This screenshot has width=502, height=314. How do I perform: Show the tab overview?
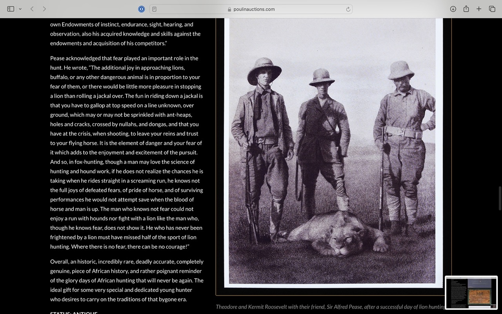pyautogui.click(x=492, y=9)
